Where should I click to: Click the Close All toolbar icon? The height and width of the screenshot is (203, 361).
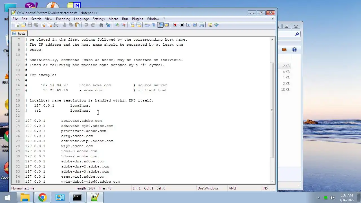pos(49,25)
